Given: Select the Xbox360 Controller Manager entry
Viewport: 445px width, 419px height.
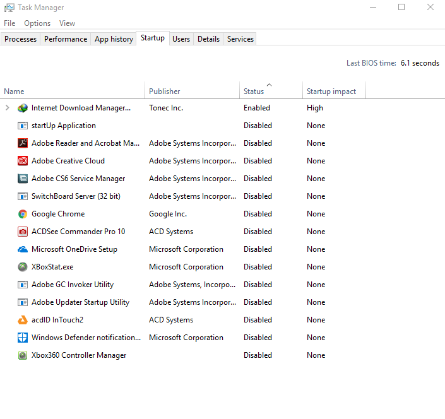Looking at the screenshot, I should click(x=79, y=355).
